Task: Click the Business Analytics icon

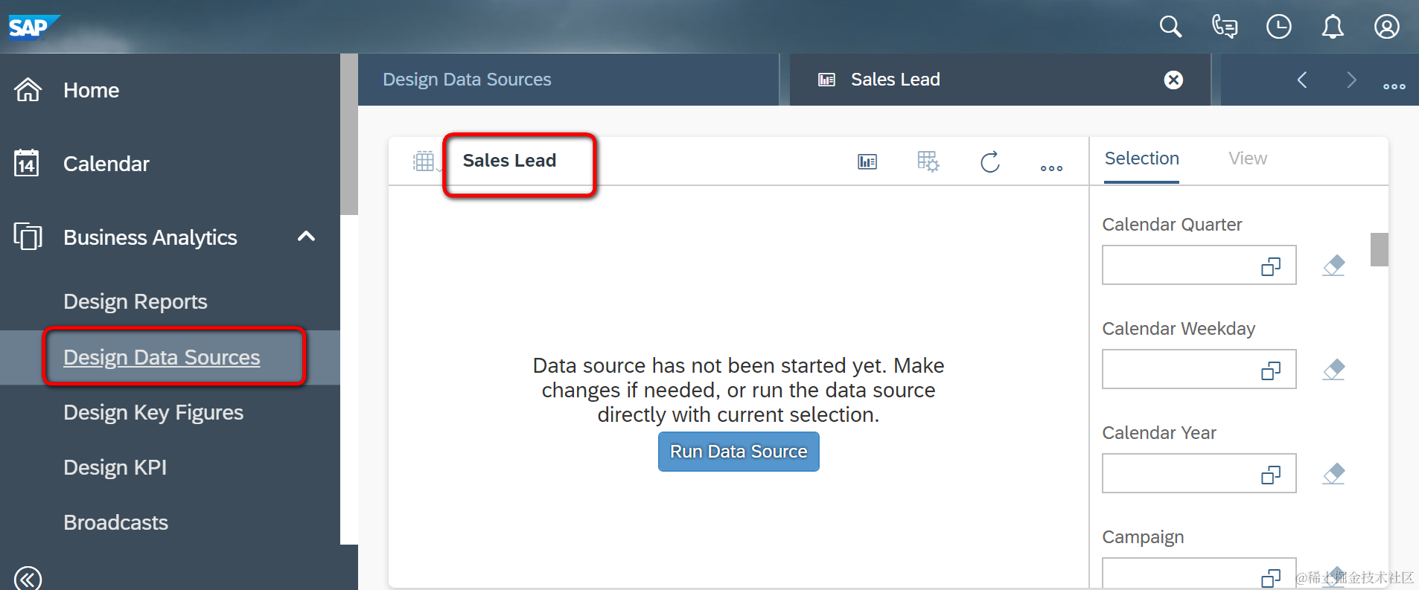Action: (x=28, y=237)
